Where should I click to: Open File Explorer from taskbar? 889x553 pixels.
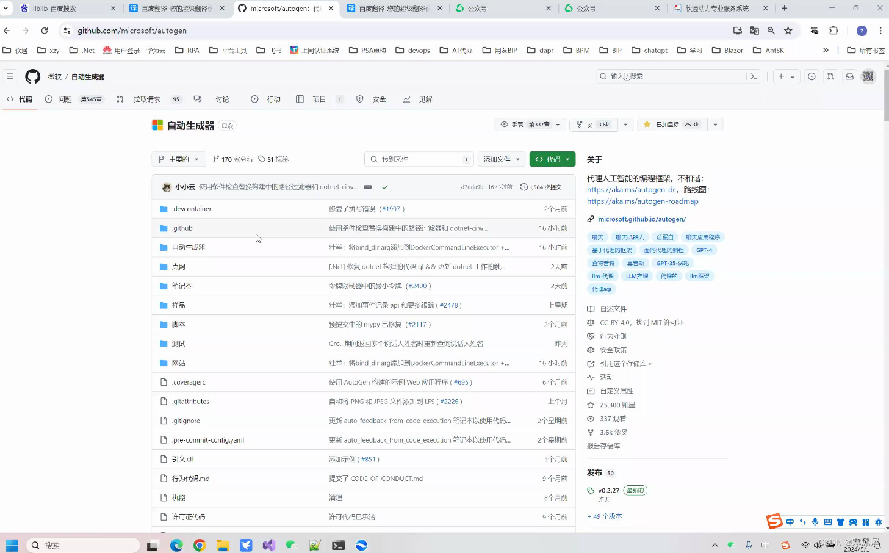223,545
